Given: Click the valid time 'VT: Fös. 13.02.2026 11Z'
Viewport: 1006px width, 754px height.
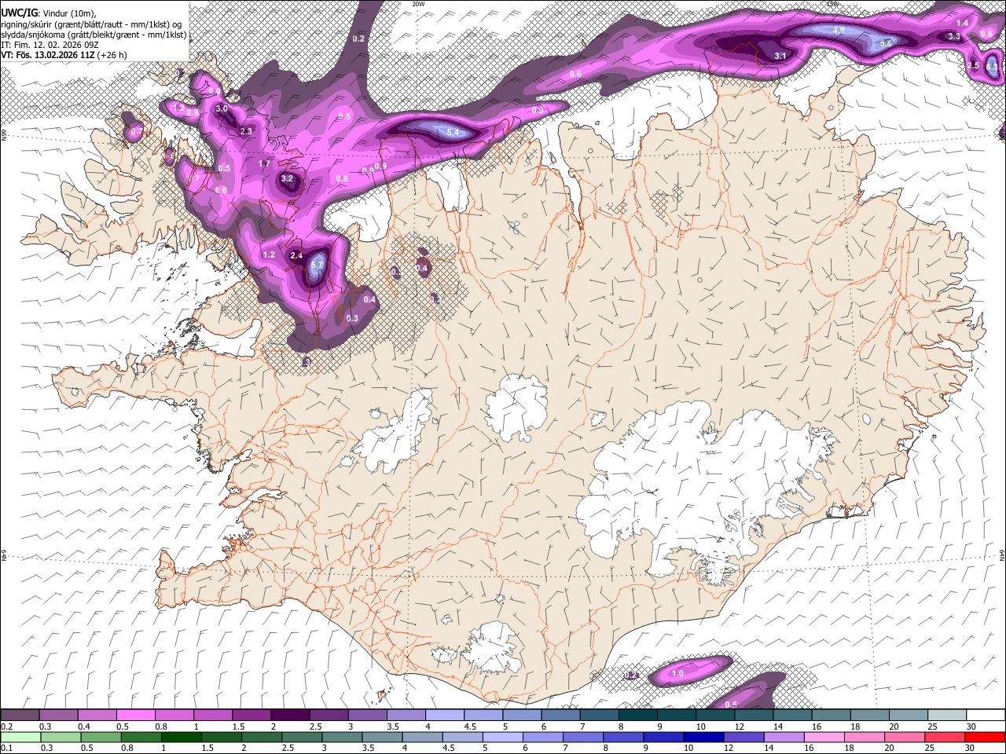Looking at the screenshot, I should (50, 56).
